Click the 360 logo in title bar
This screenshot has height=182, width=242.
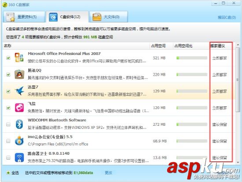[5, 5]
